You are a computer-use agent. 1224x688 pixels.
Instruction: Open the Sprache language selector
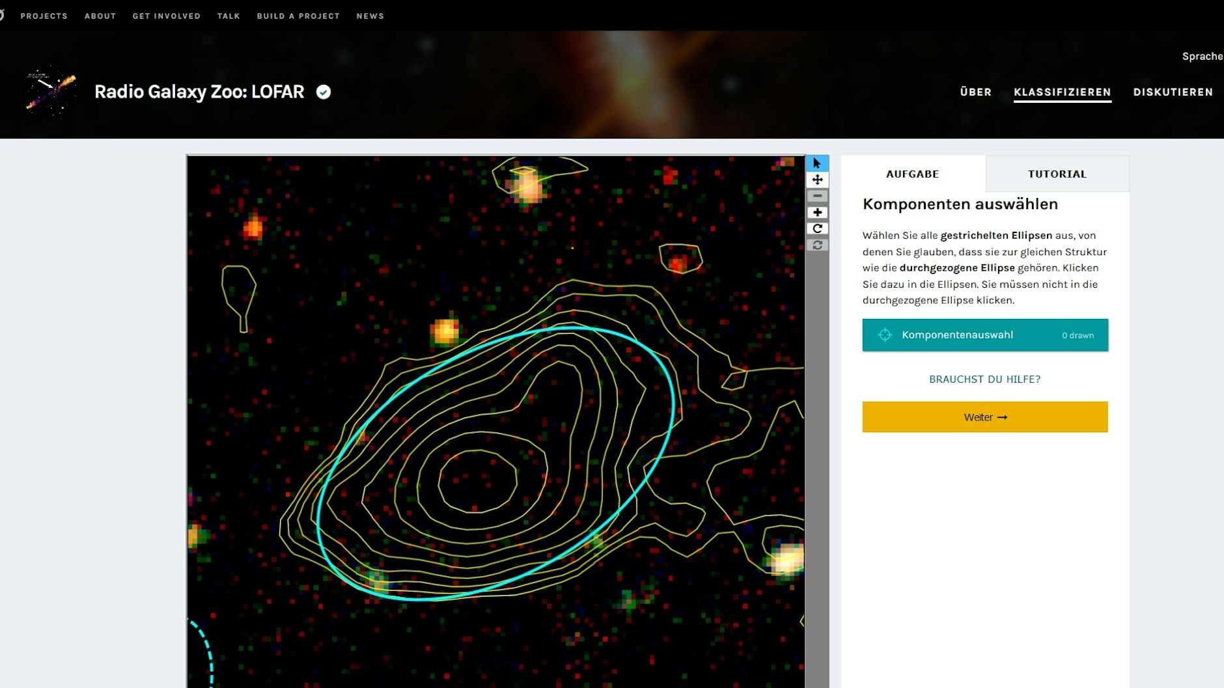point(1202,57)
